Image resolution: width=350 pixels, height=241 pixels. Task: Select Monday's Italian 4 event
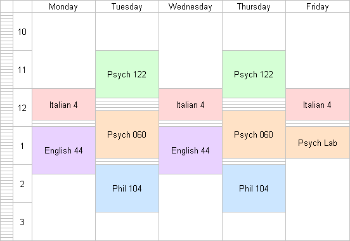[63, 104]
